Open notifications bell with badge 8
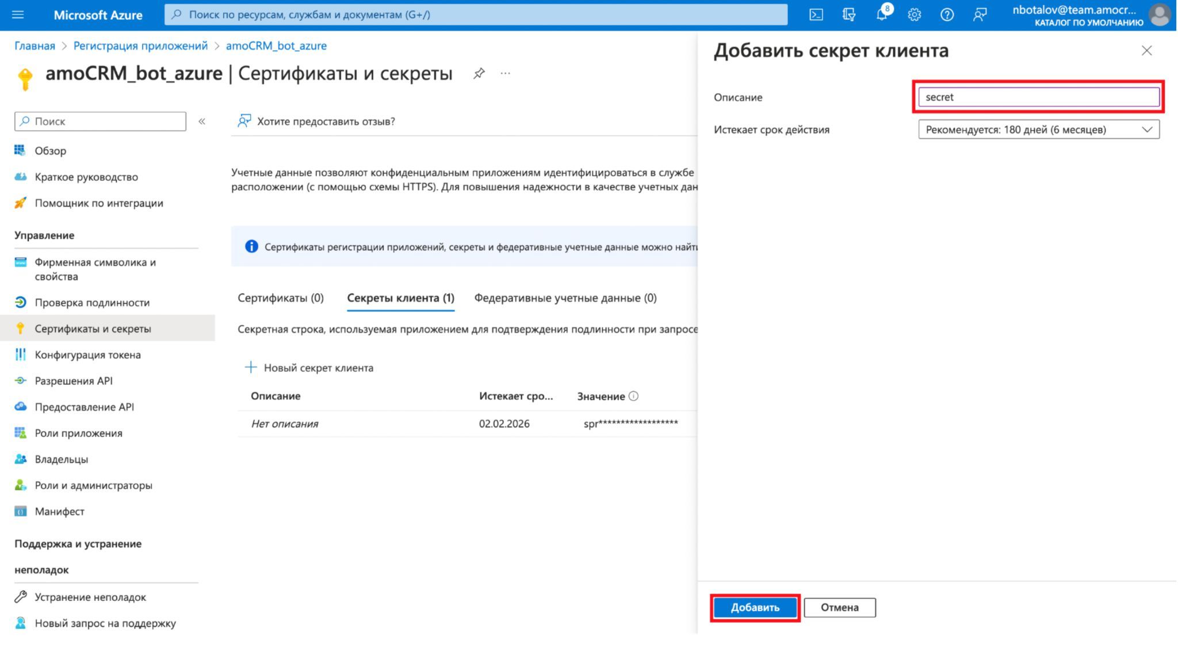The image size is (1178, 653). coord(882,14)
